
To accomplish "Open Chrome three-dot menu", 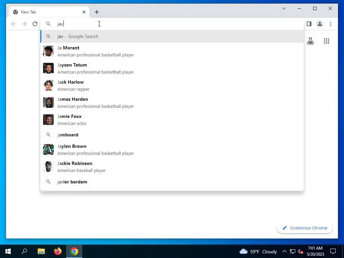I will pos(331,24).
